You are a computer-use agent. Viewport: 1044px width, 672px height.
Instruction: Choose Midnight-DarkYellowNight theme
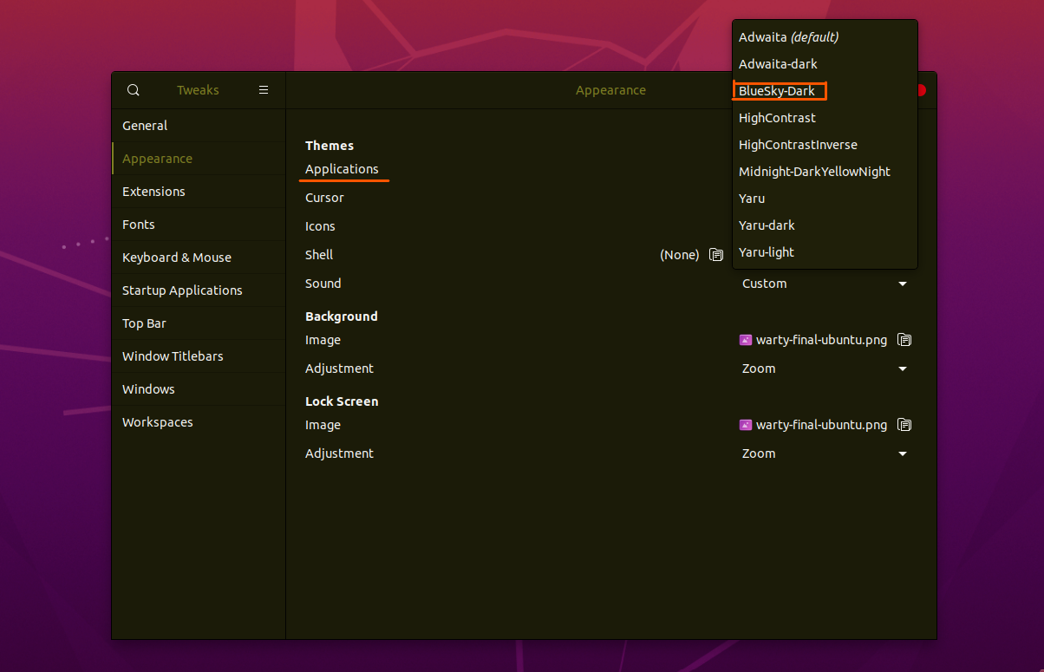(825, 172)
